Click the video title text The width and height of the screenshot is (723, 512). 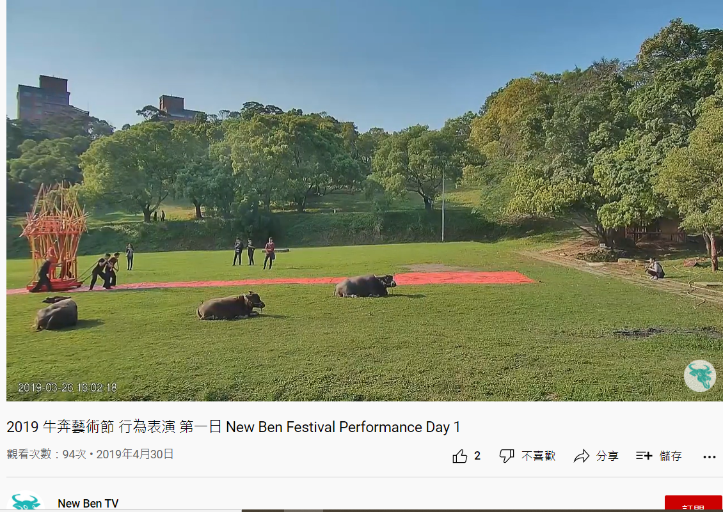click(x=234, y=427)
